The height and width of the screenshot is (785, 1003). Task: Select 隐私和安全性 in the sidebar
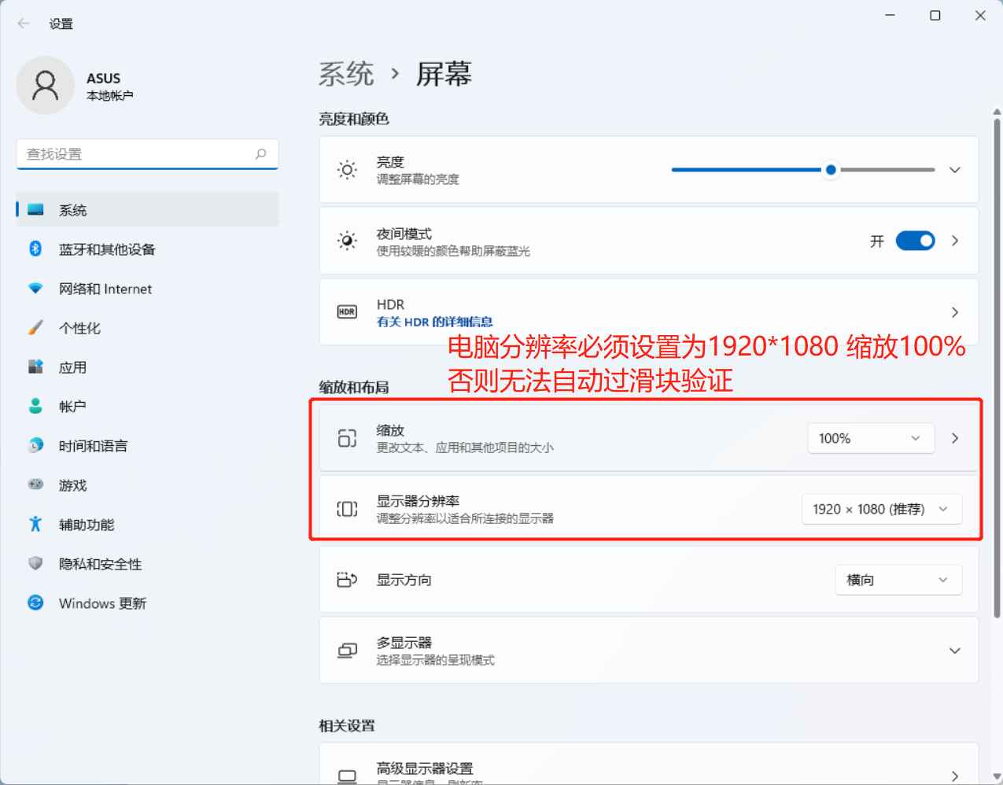tap(100, 564)
